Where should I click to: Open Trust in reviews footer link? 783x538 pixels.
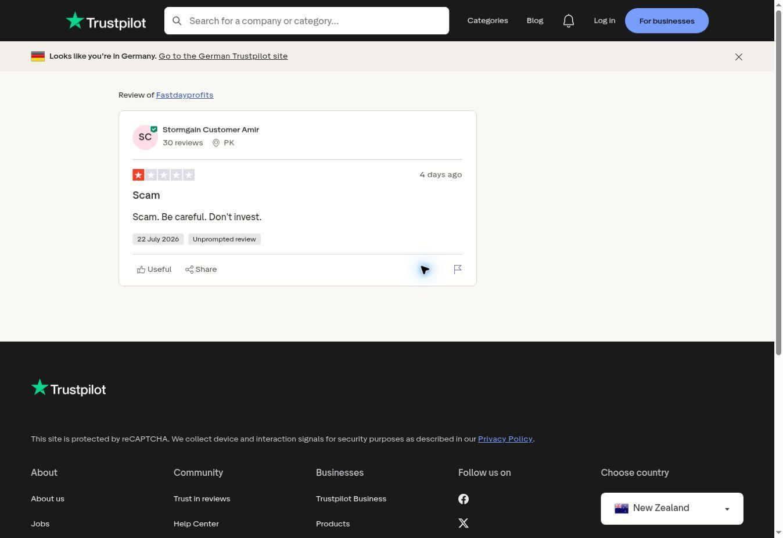202,499
